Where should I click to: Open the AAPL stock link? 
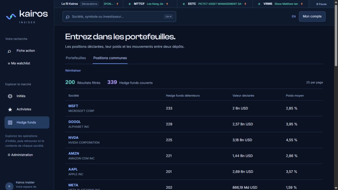click(x=73, y=169)
